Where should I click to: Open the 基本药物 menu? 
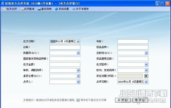tap(45, 9)
